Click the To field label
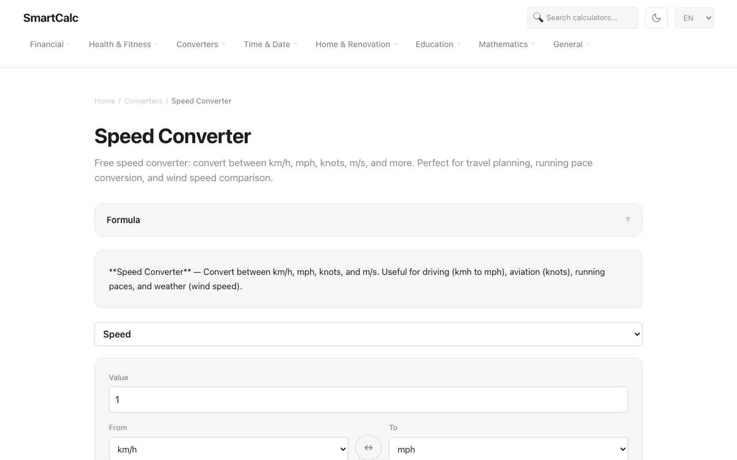The image size is (737, 460). 393,427
